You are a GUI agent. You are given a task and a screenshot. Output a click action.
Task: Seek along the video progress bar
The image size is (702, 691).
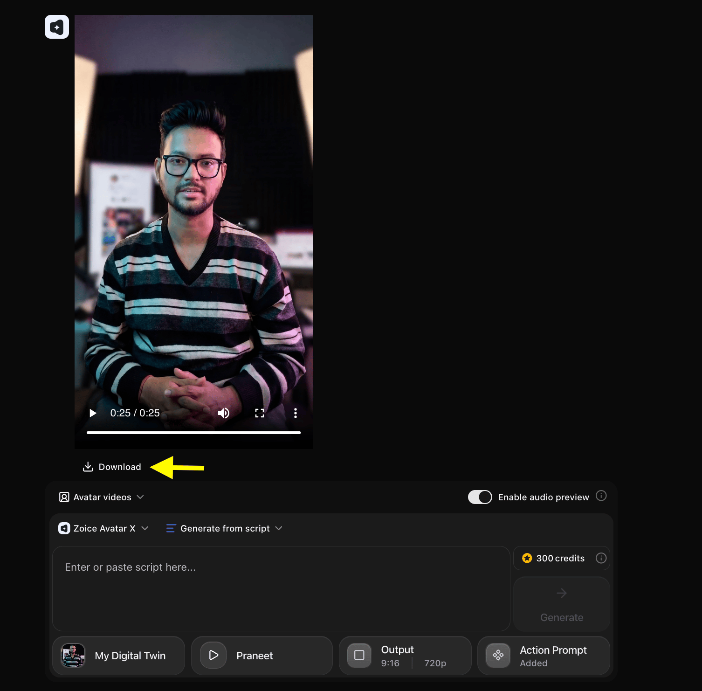click(193, 433)
